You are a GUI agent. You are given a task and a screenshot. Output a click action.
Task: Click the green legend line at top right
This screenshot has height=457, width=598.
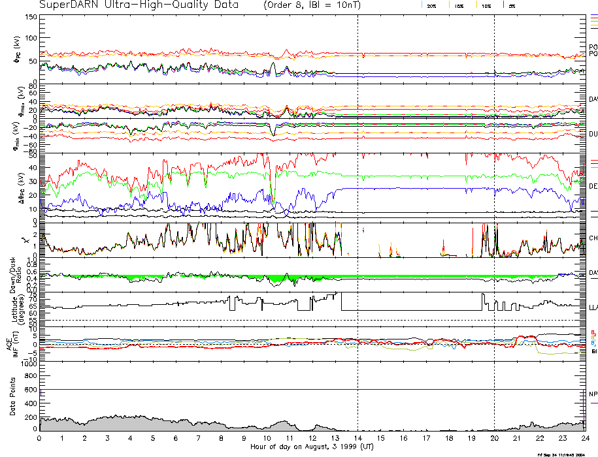[x=593, y=22]
